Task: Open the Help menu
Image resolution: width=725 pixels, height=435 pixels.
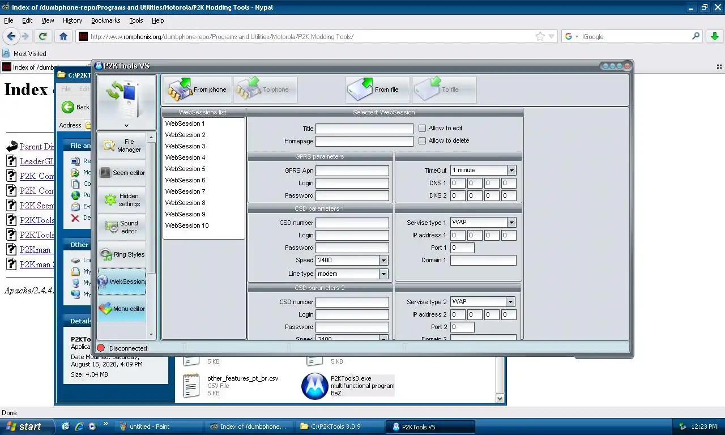Action: (x=157, y=20)
